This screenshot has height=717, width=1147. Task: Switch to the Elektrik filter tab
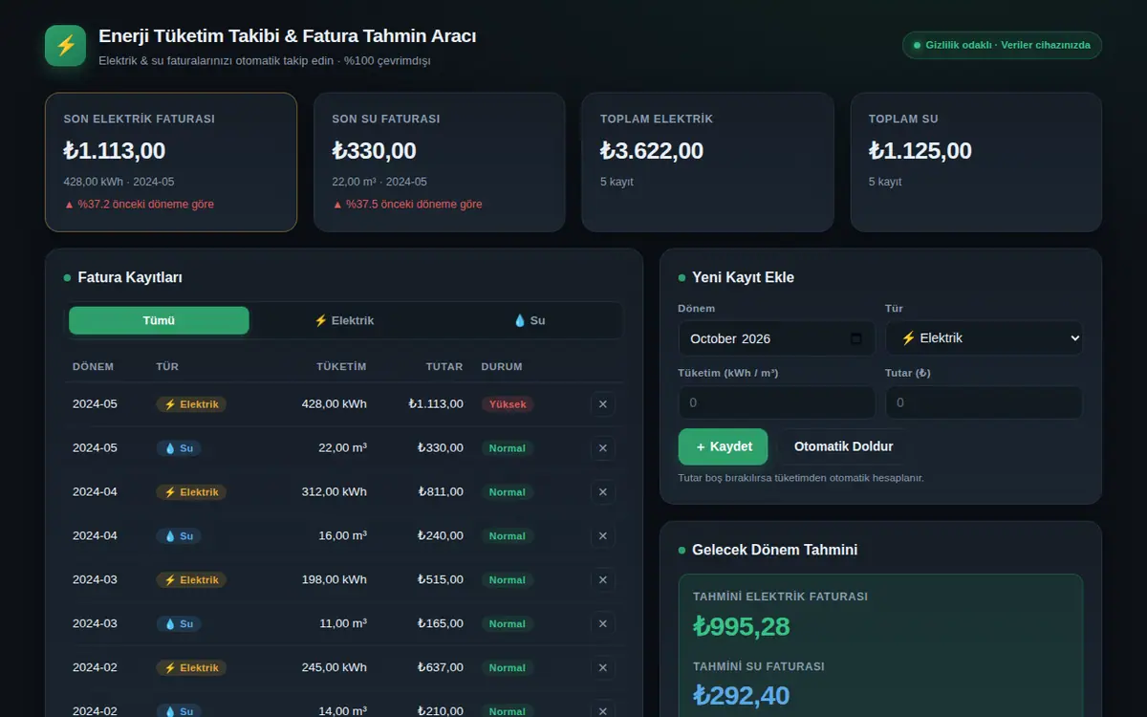pyautogui.click(x=343, y=320)
